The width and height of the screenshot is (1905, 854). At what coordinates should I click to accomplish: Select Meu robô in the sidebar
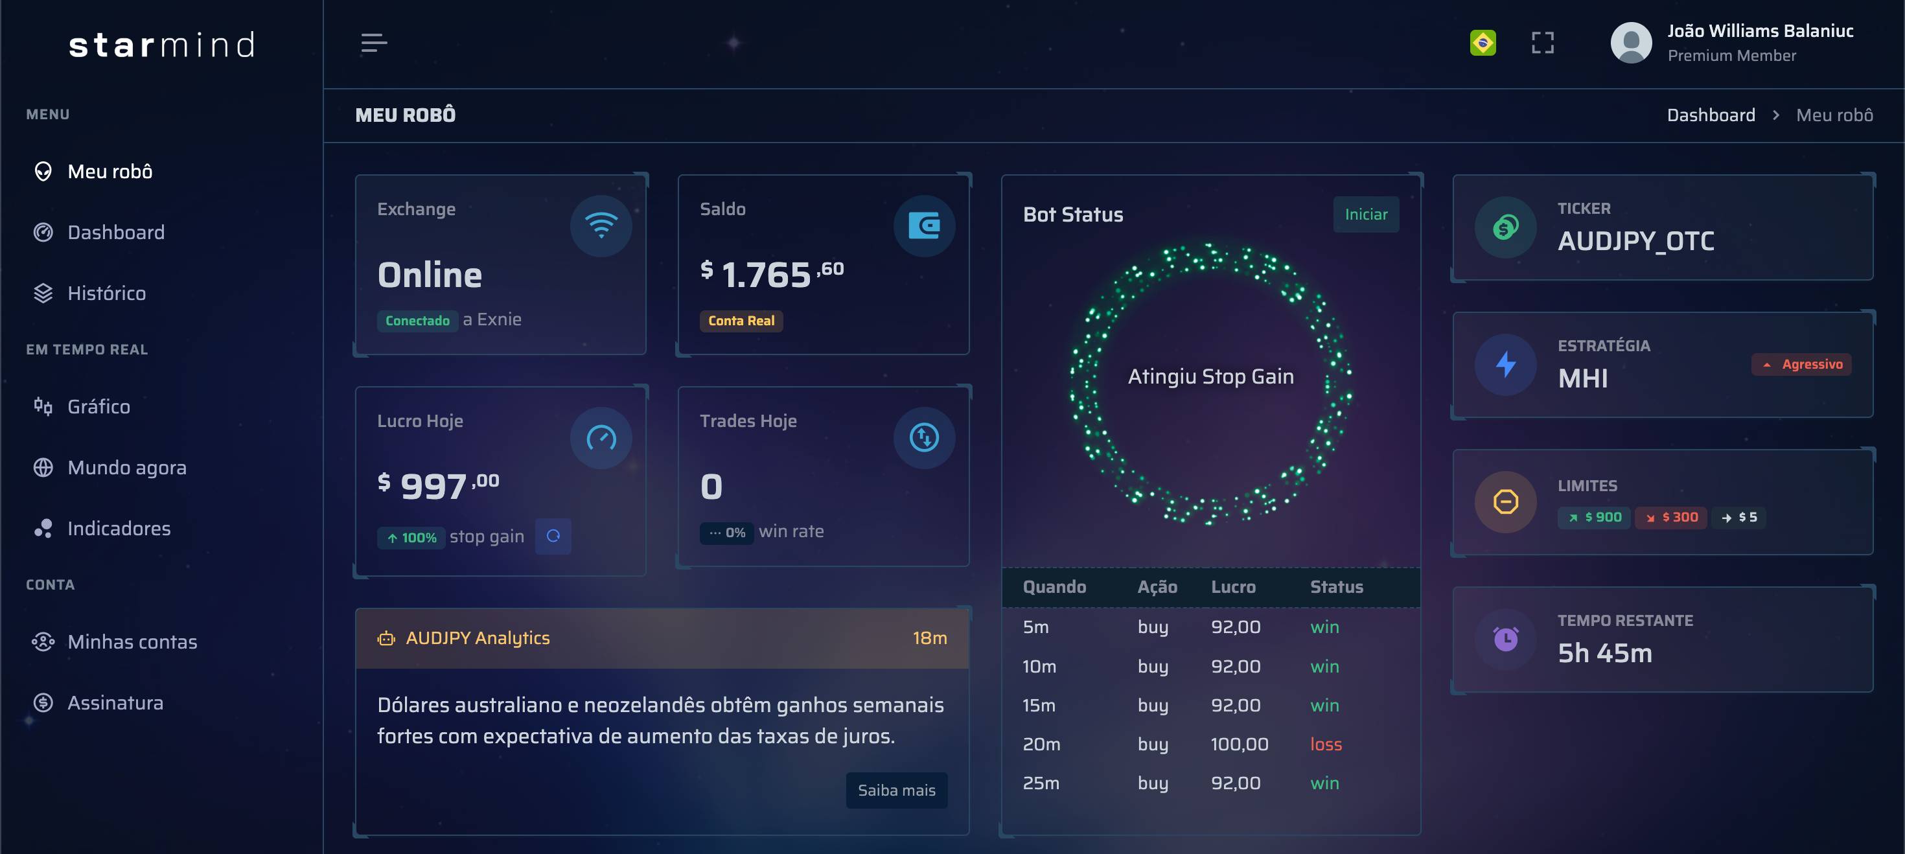(x=110, y=171)
